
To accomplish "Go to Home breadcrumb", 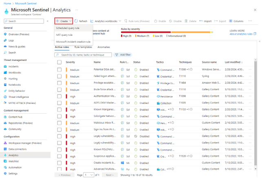I will 7,4.
